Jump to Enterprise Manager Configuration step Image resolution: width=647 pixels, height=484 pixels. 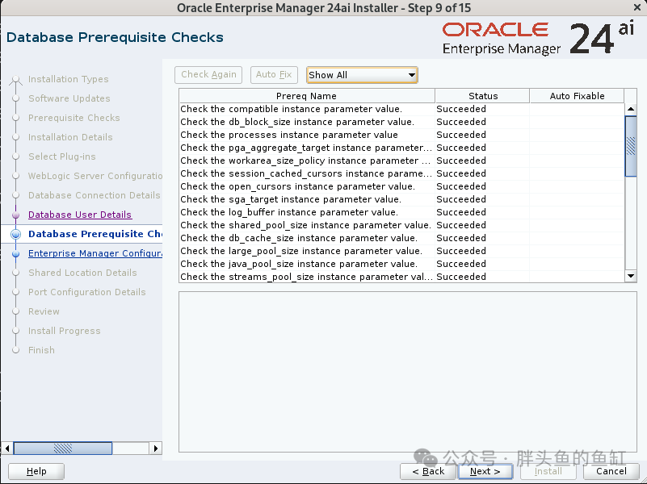click(95, 253)
